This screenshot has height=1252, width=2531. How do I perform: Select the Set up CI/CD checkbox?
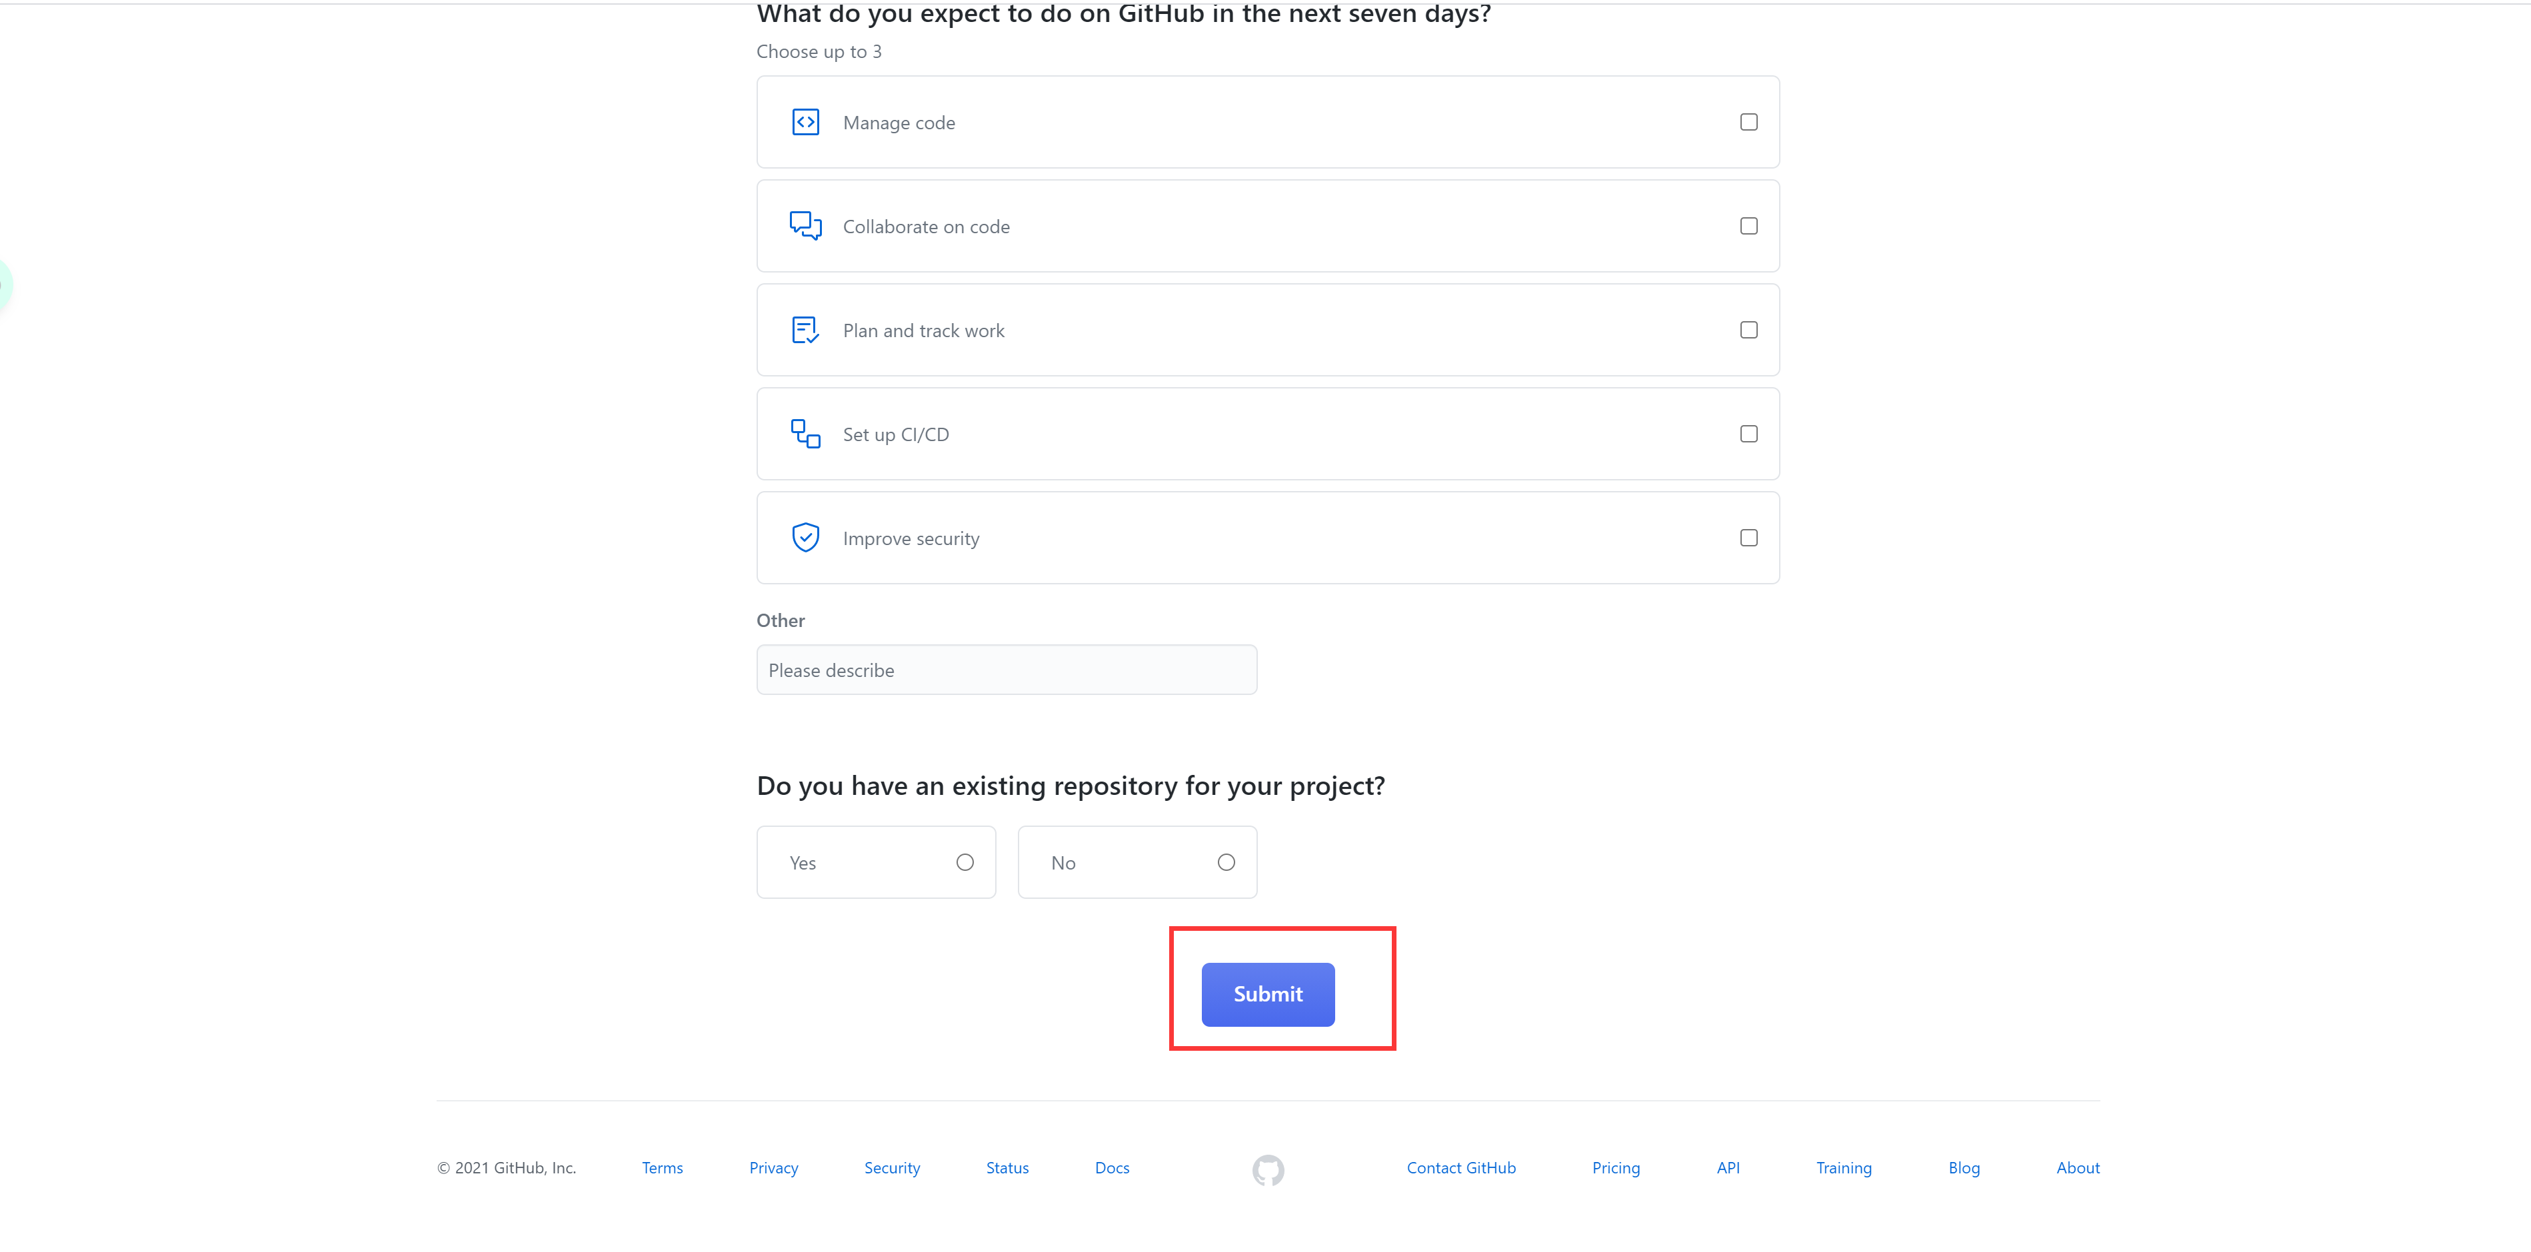point(1748,434)
